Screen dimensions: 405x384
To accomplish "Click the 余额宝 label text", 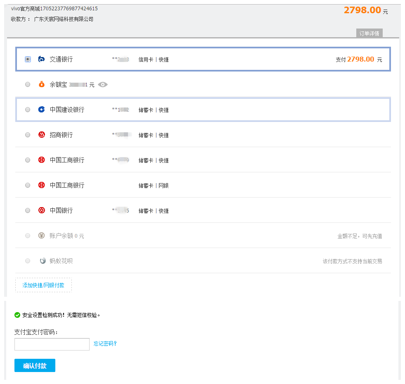I will (58, 85).
